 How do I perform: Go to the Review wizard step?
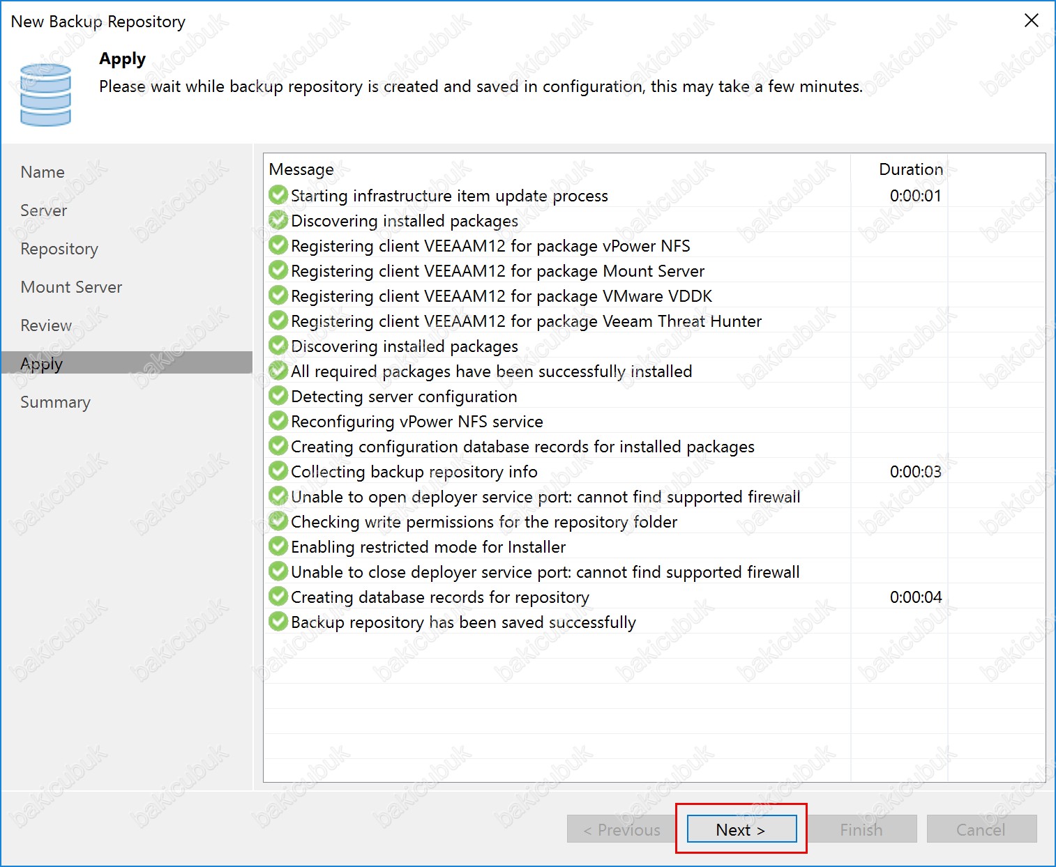46,325
